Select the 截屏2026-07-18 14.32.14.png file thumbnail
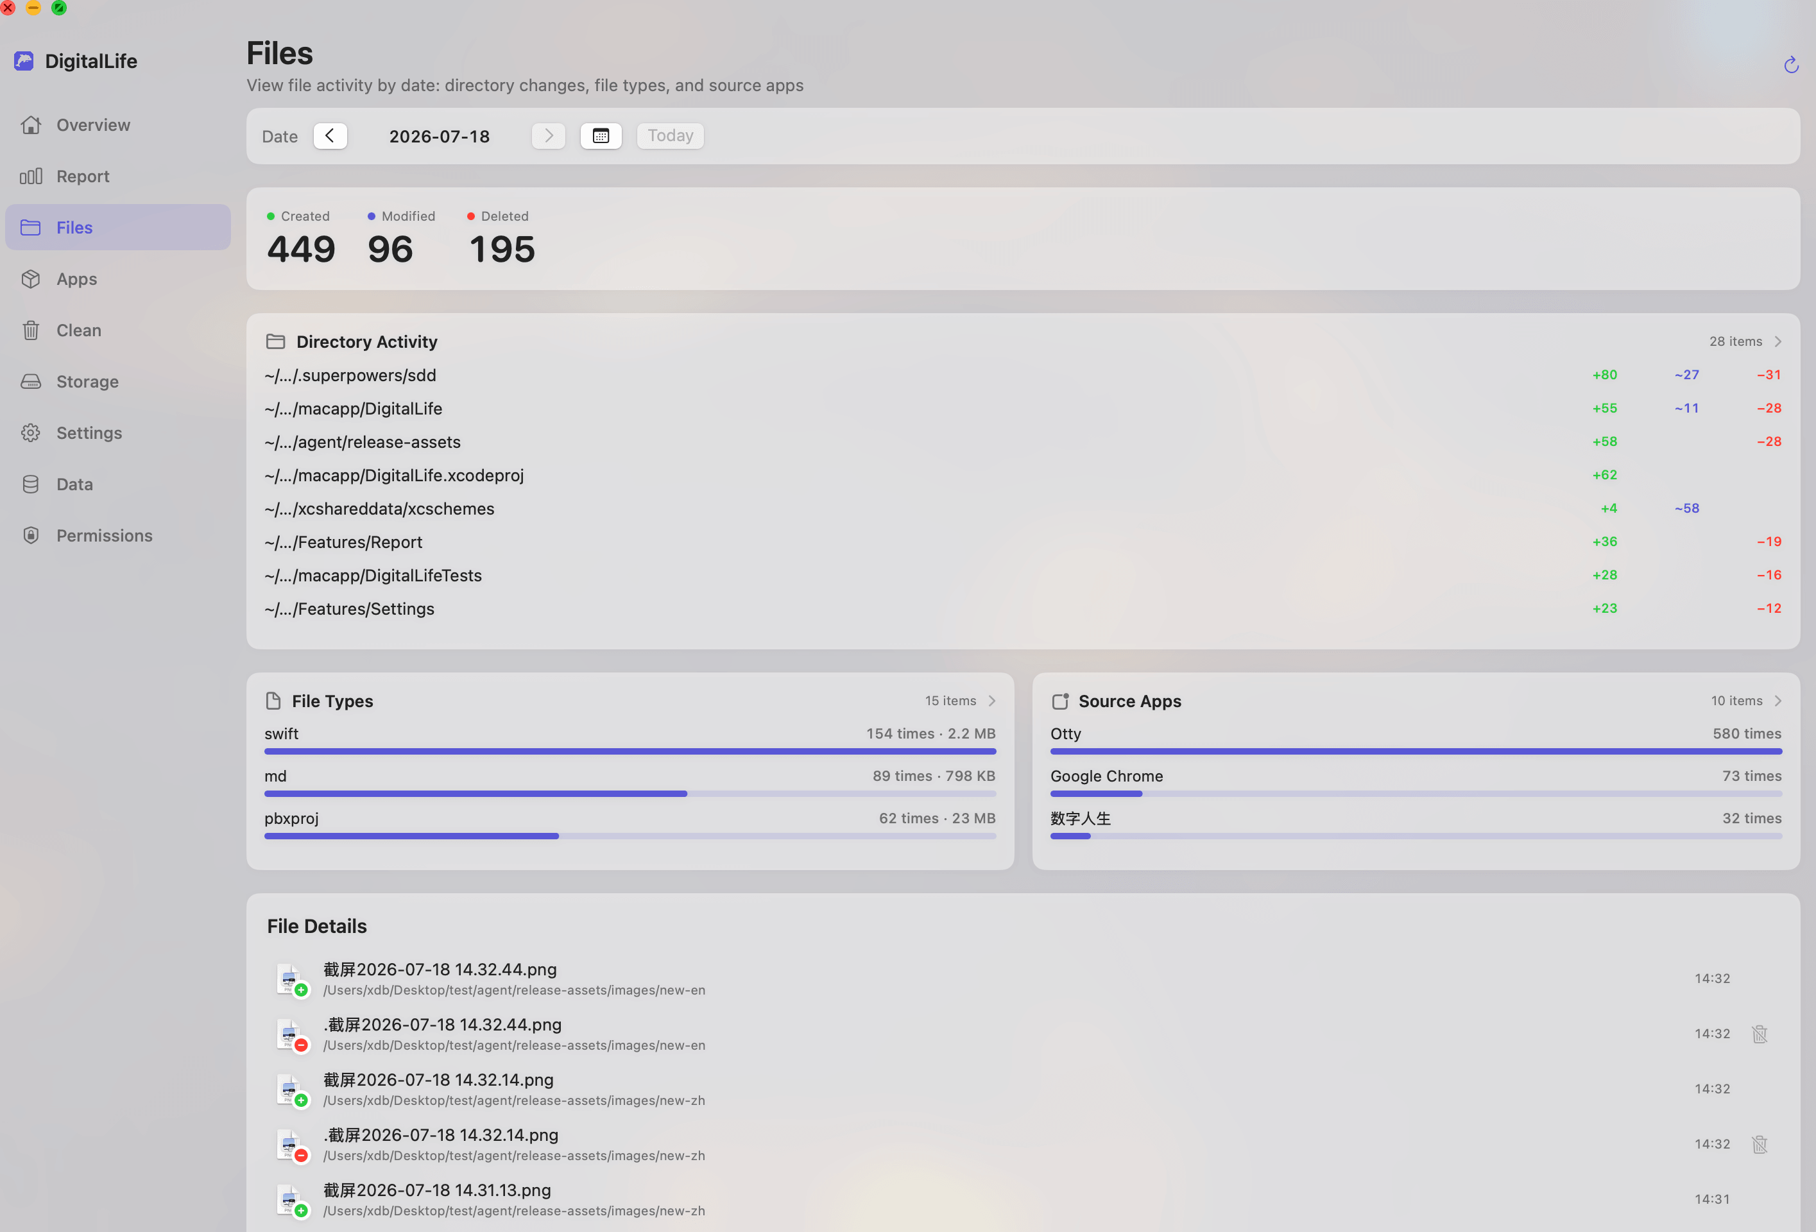The height and width of the screenshot is (1232, 1816). pyautogui.click(x=291, y=1089)
